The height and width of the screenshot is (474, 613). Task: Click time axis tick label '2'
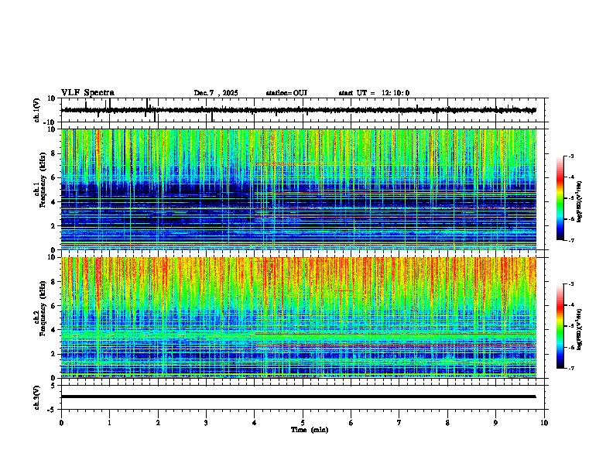(158, 423)
